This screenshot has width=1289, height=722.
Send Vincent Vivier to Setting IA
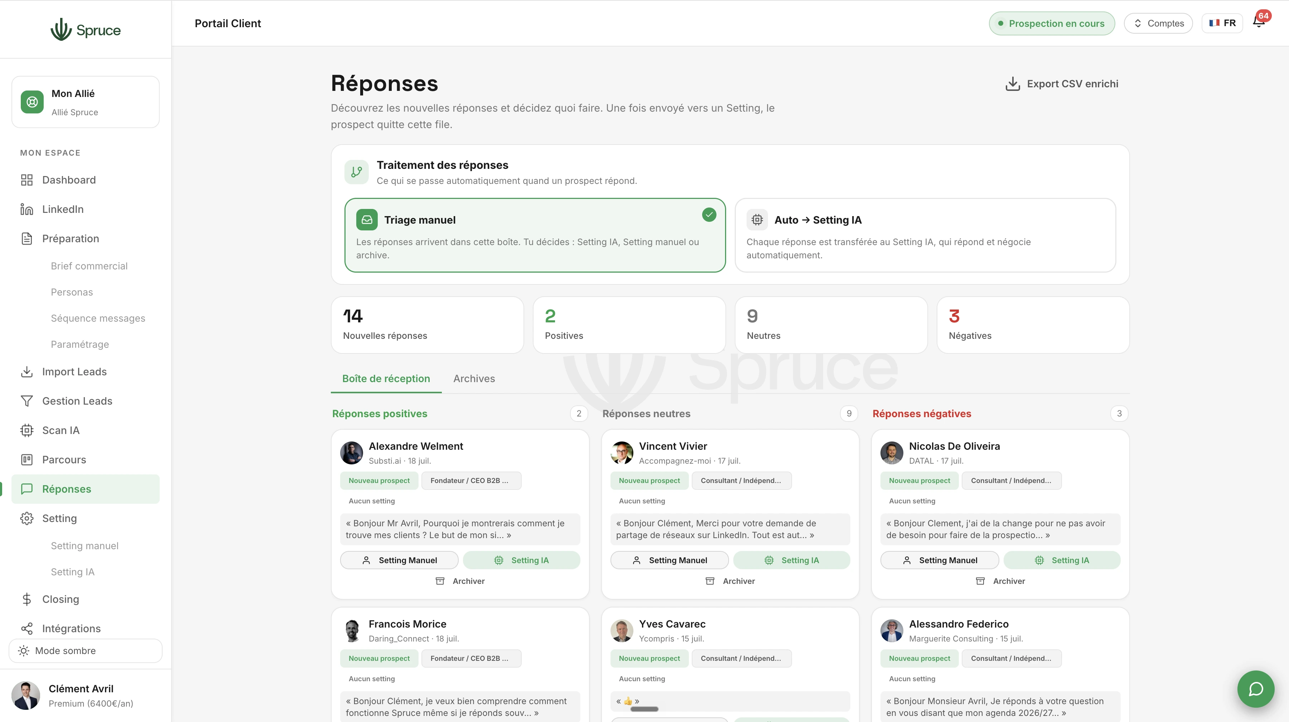coord(792,560)
